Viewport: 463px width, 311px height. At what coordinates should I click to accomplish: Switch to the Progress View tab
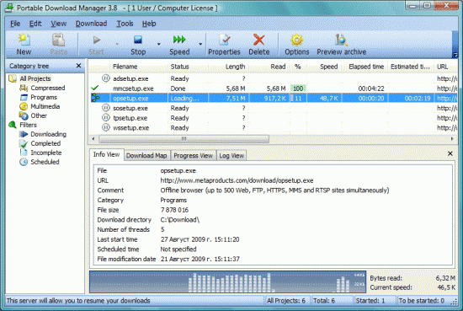pyautogui.click(x=193, y=155)
